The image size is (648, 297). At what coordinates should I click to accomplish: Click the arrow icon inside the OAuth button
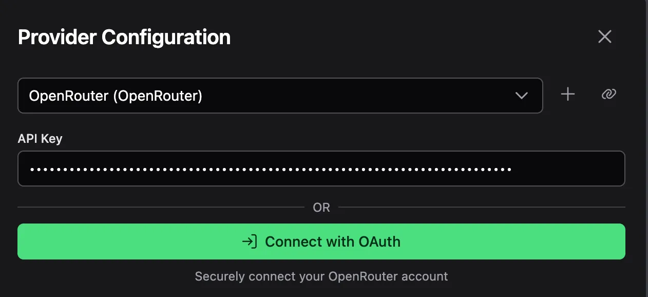pyautogui.click(x=250, y=242)
